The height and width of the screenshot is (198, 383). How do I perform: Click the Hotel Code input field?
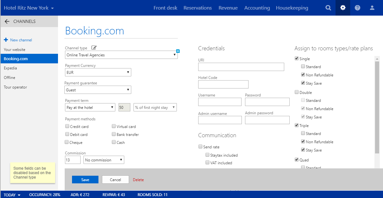coord(223,84)
